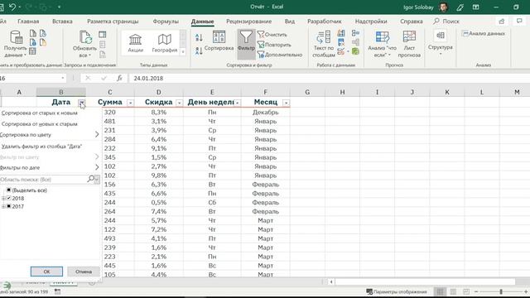
Task: Open the Sort (Сортировка) dialog
Action: pos(219,41)
